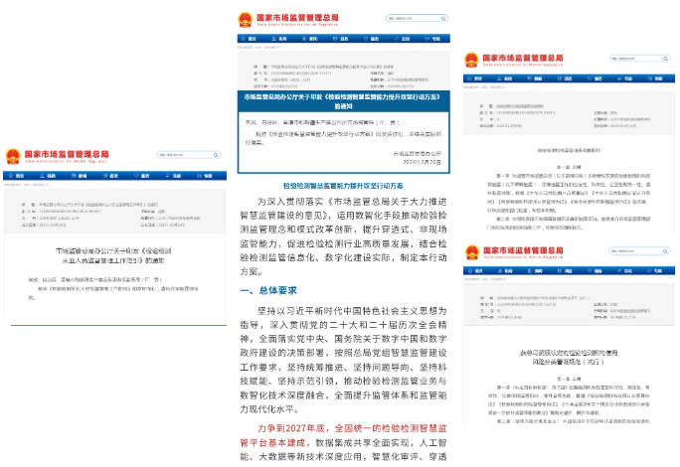Screen dimensions: 680x467
Task: Click 首页 in lower-right page nav bar
Action: point(476,270)
